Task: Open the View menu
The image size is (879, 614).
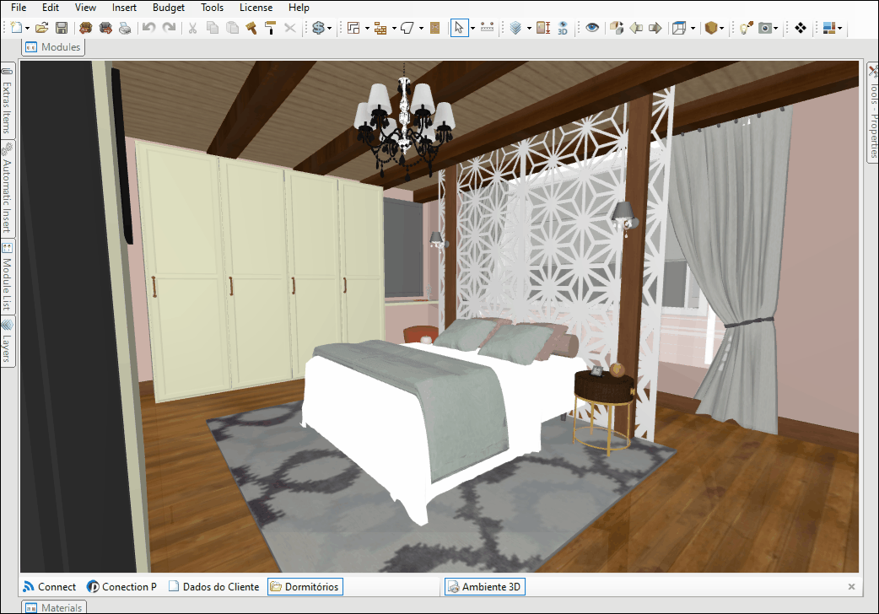Action: tap(85, 8)
